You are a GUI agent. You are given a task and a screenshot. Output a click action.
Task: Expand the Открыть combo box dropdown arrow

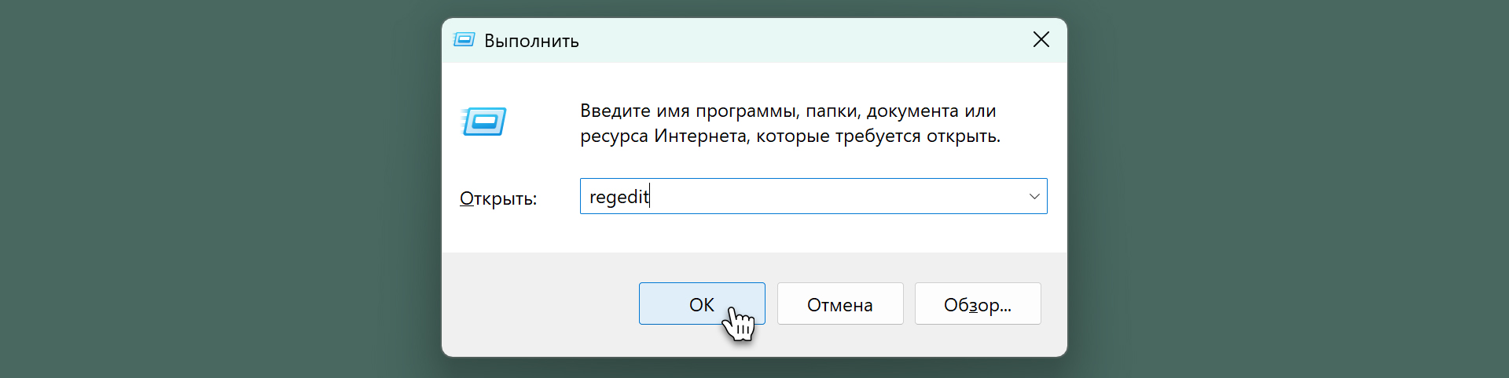point(1034,196)
